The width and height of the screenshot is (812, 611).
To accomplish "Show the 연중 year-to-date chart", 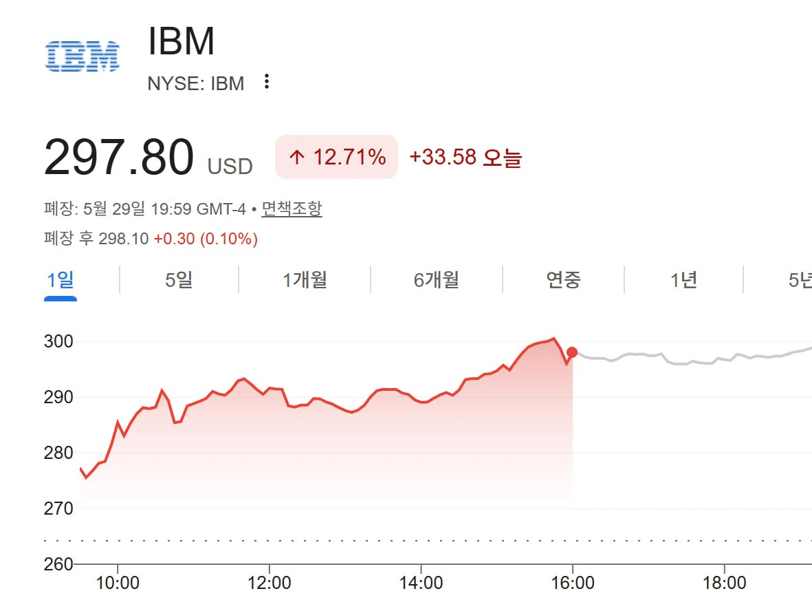I will 563,280.
